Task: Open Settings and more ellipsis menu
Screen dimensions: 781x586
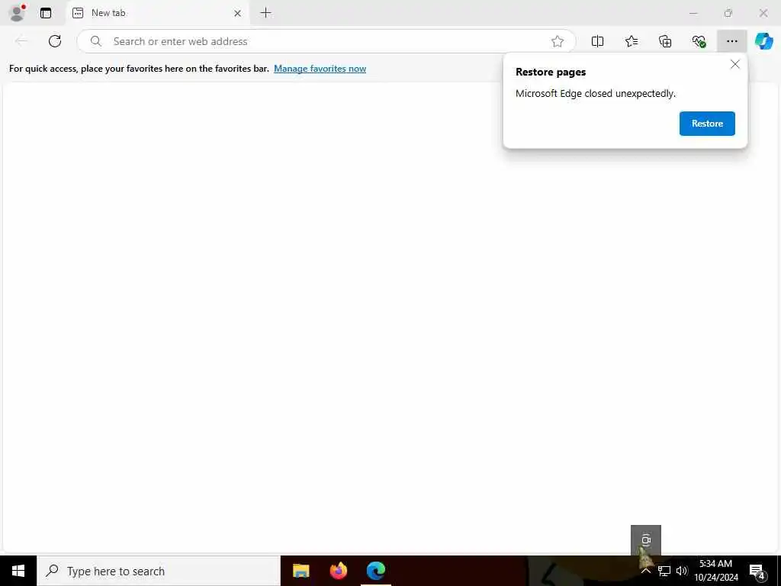Action: [x=731, y=41]
